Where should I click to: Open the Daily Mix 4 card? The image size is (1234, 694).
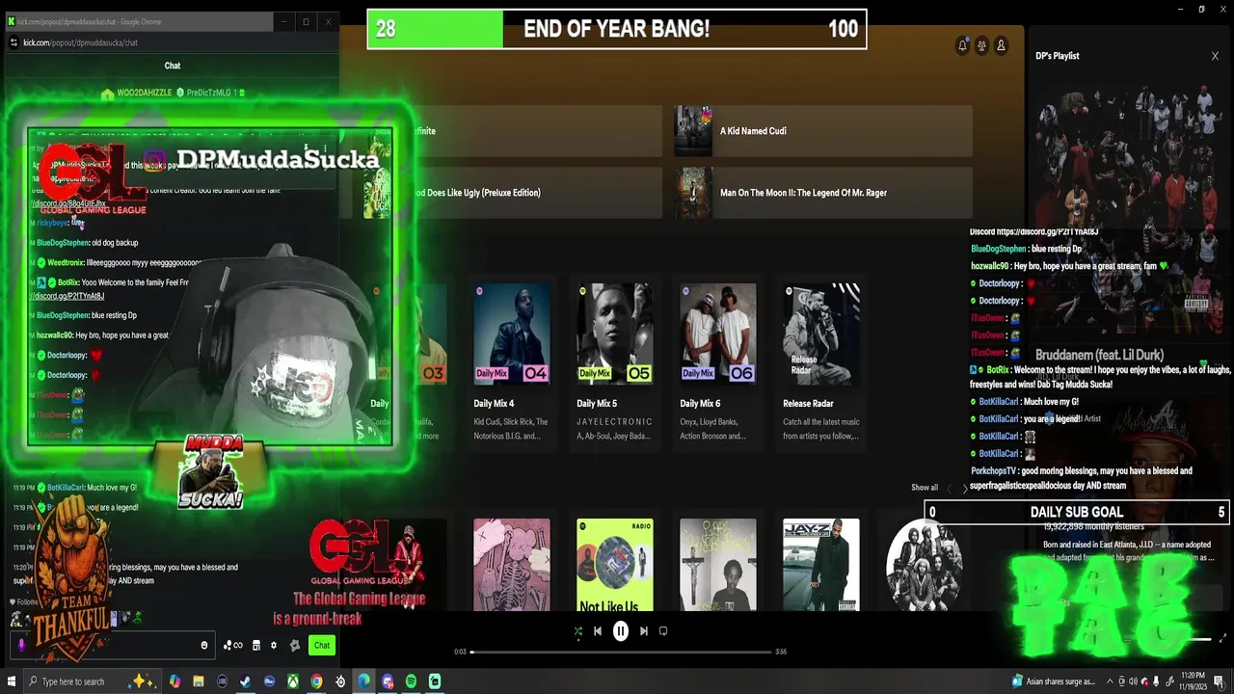[x=511, y=362]
